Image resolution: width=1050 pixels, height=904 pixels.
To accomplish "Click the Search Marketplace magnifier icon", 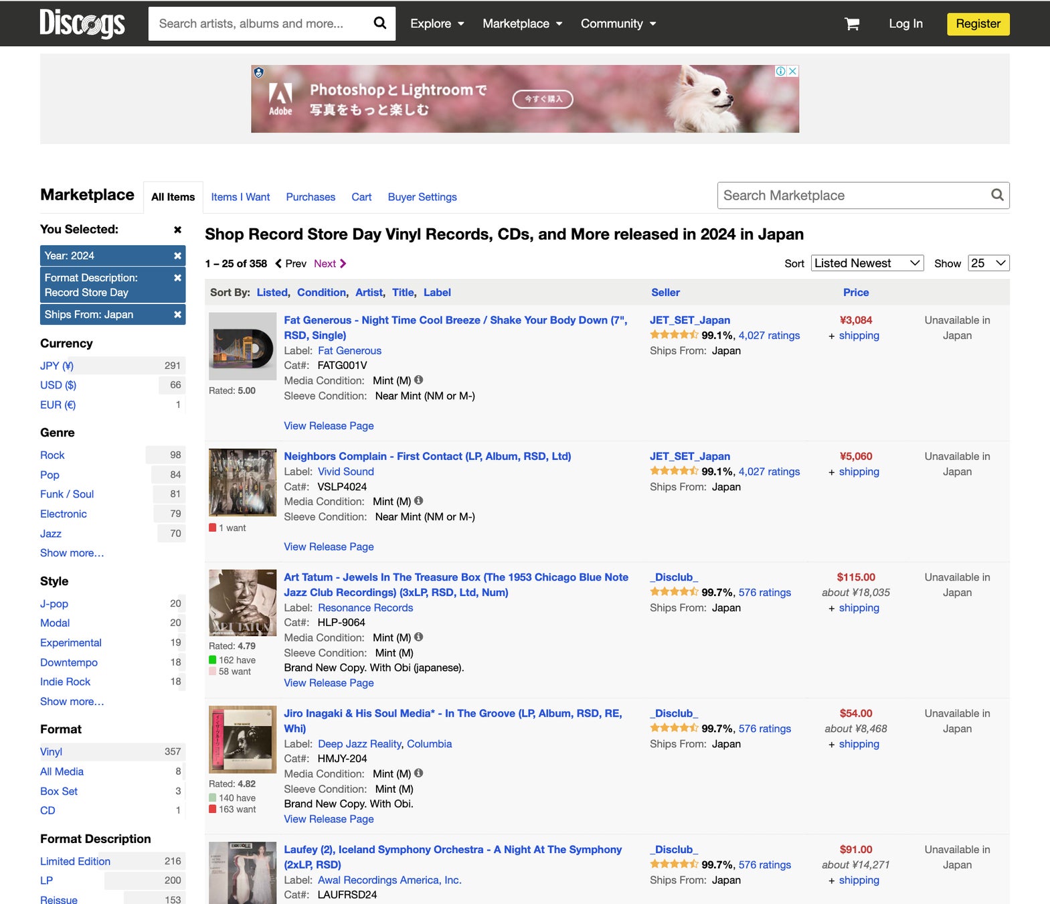I will [997, 195].
